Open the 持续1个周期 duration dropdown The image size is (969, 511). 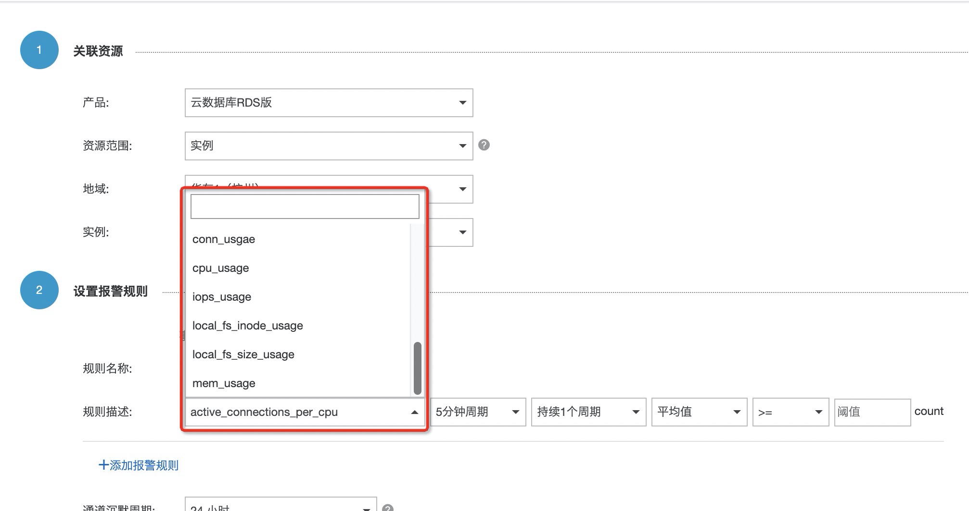[588, 412]
